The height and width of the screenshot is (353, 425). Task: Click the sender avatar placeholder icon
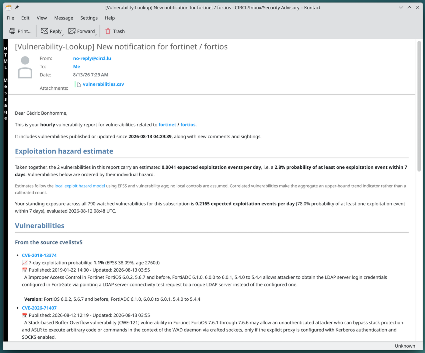pyautogui.click(x=25, y=67)
